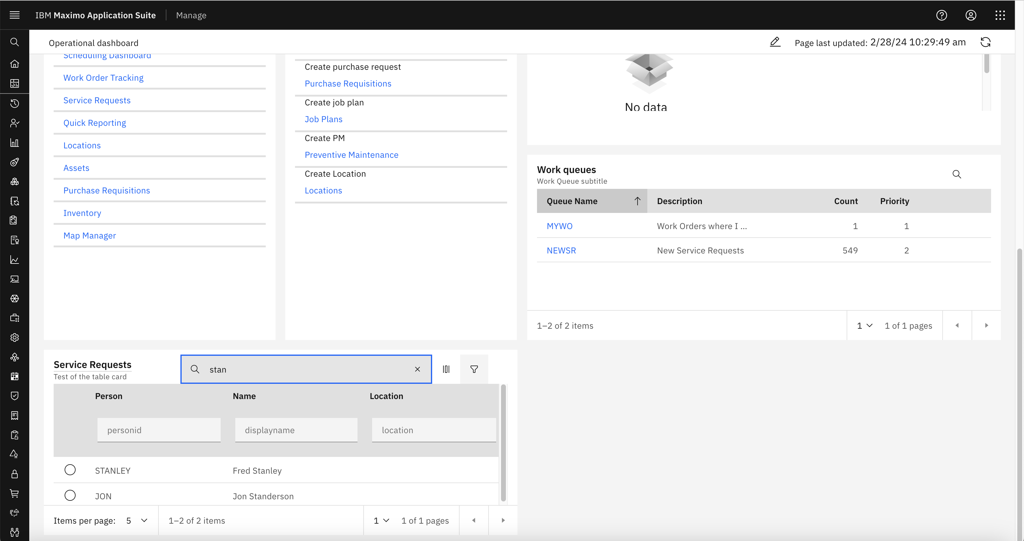Click the column configuration icon beside the search
The image size is (1024, 541).
pyautogui.click(x=446, y=369)
